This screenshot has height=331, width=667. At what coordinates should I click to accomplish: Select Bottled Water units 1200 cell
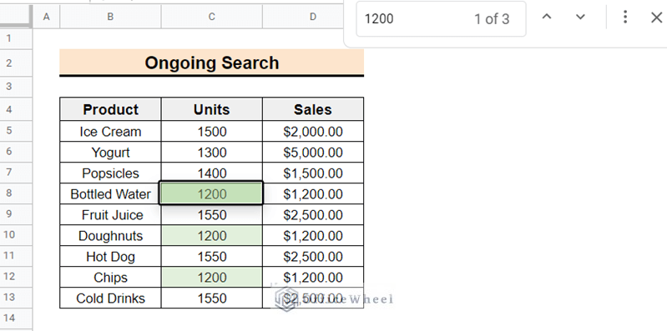coord(211,193)
